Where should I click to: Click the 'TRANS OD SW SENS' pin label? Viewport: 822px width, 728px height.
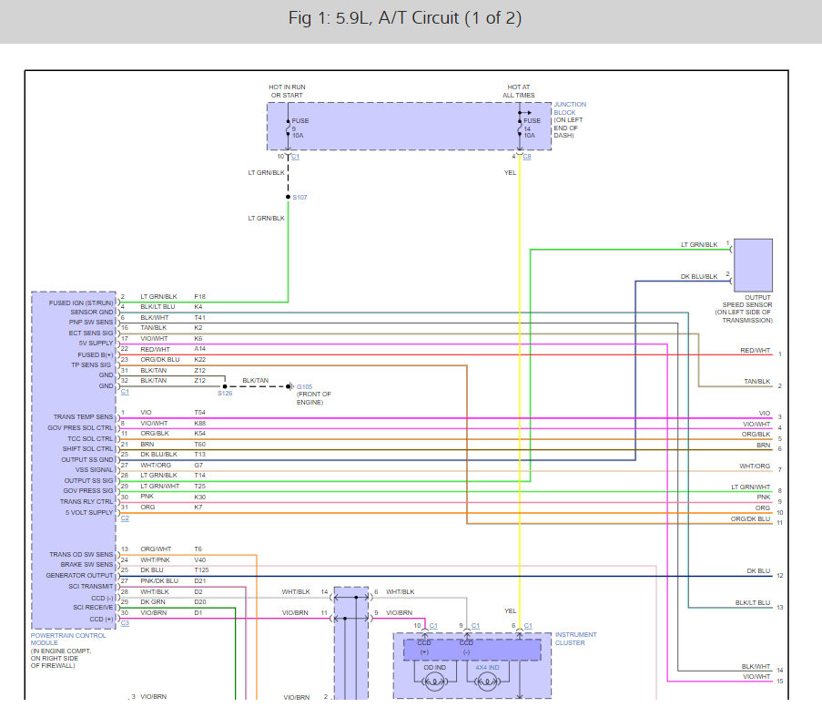click(x=81, y=554)
